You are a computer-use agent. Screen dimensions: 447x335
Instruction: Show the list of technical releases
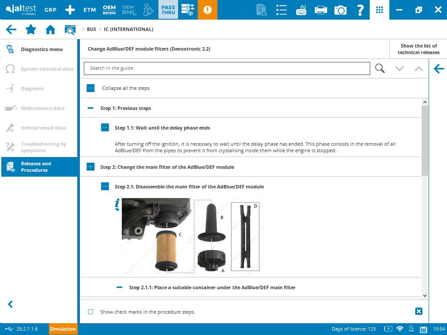tap(418, 49)
